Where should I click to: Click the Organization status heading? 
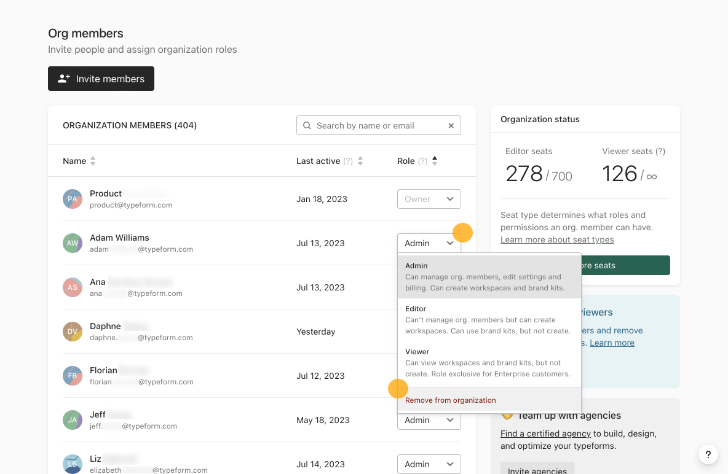click(540, 119)
